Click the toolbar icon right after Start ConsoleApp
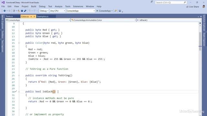207x116 pixels. click(x=115, y=11)
